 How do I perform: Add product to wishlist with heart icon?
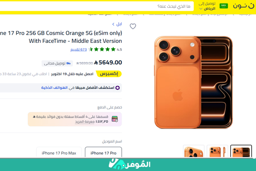(x=133, y=27)
